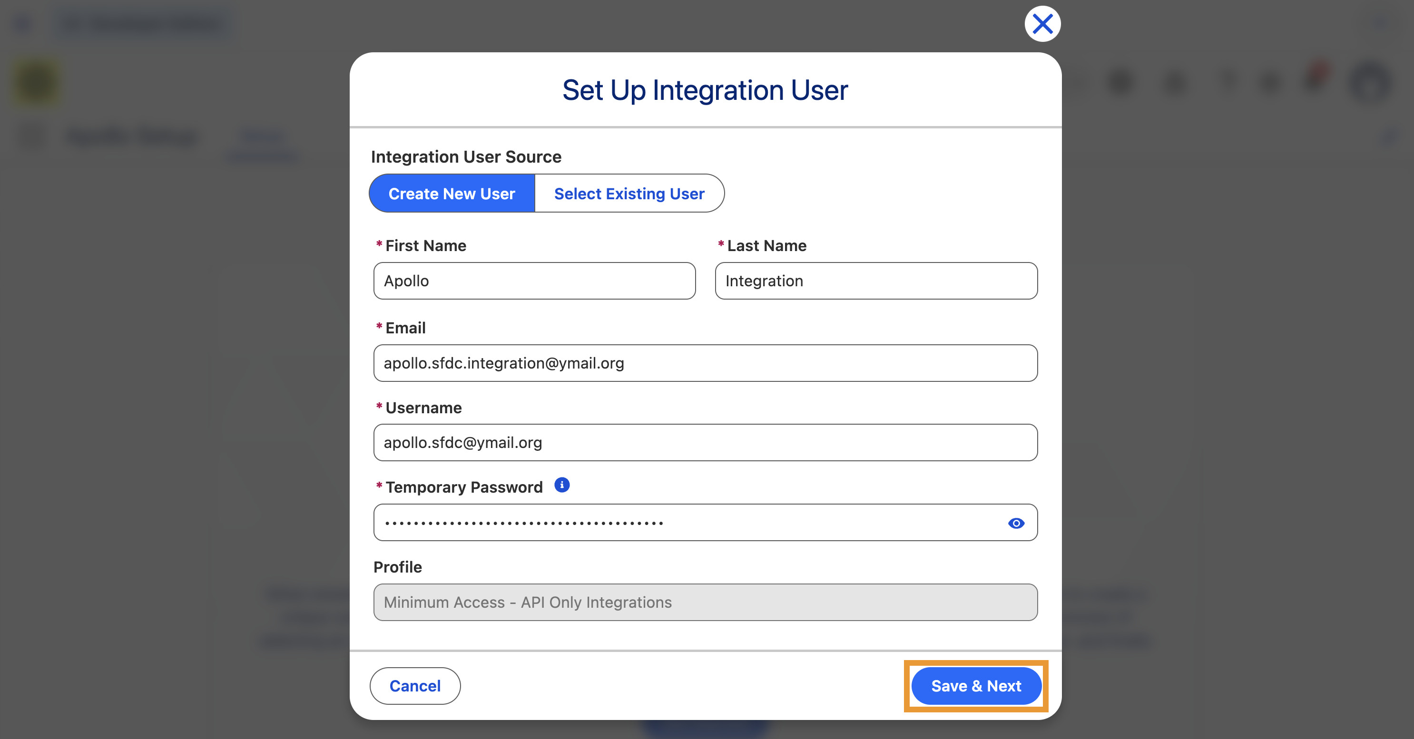The image size is (1414, 739).
Task: Click the blurred header icon nearest the dialog's right edge
Action: (x=1120, y=82)
